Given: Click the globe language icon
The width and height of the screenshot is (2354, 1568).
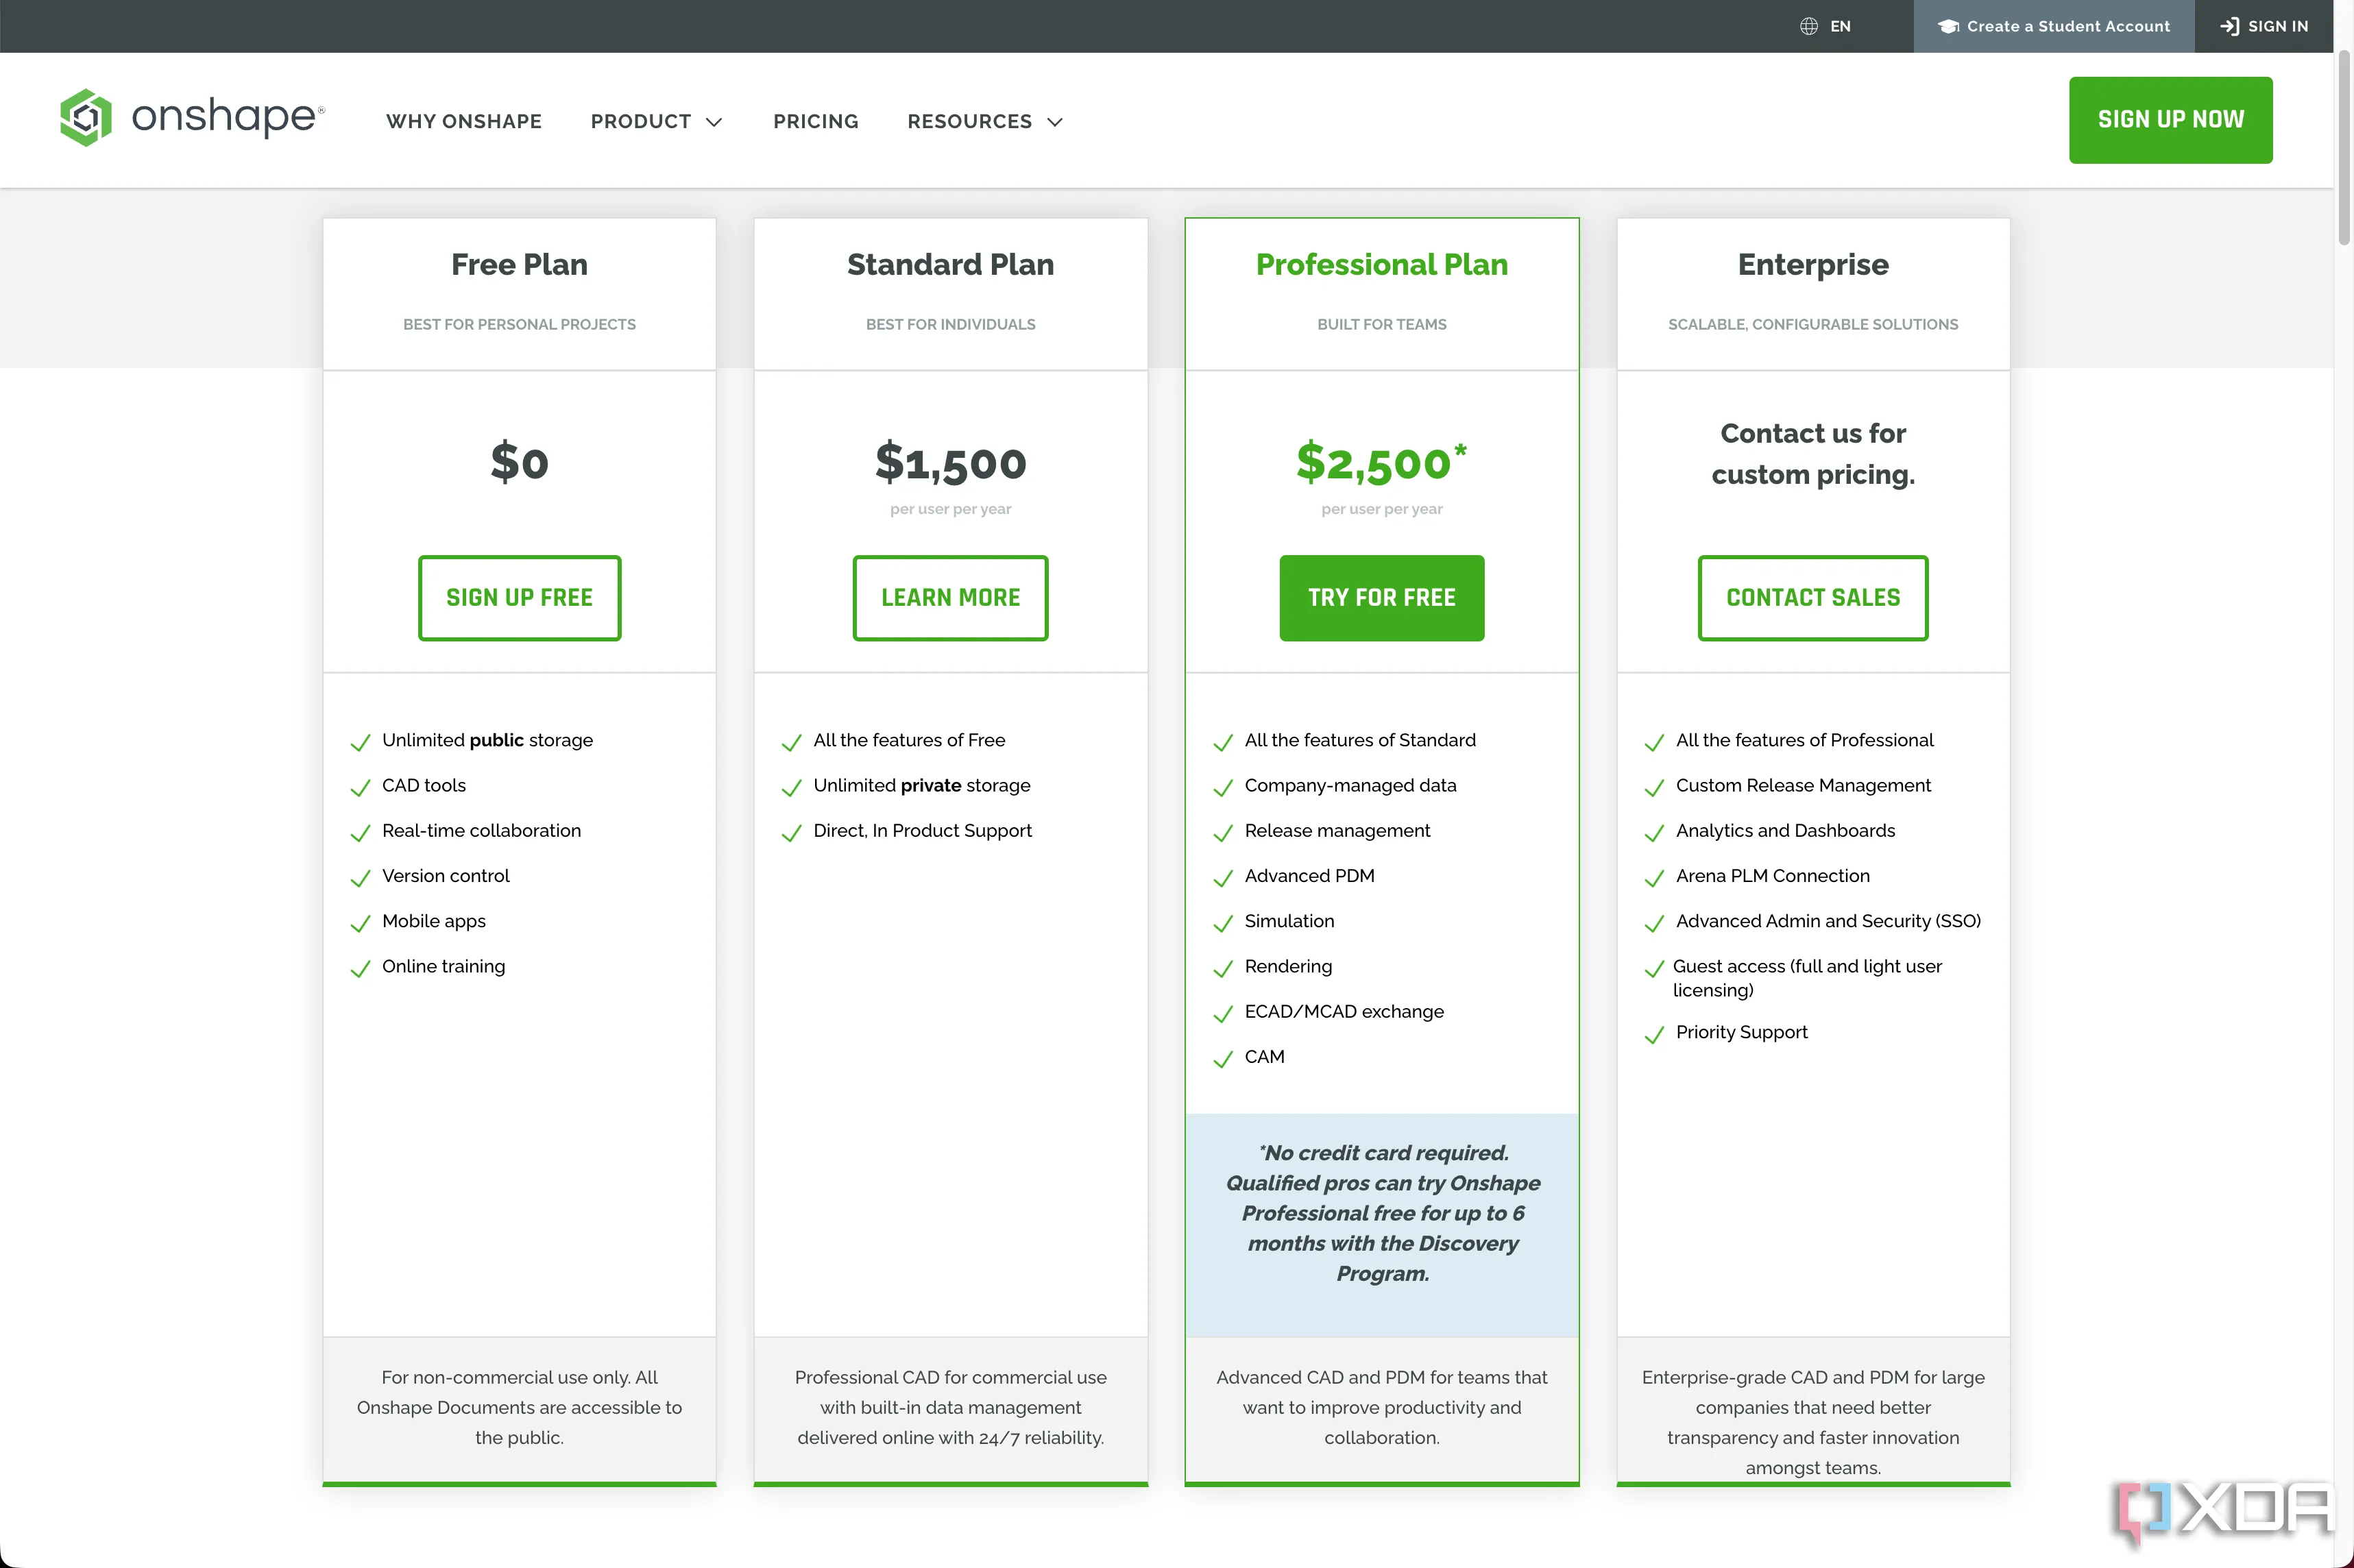Looking at the screenshot, I should (1808, 27).
